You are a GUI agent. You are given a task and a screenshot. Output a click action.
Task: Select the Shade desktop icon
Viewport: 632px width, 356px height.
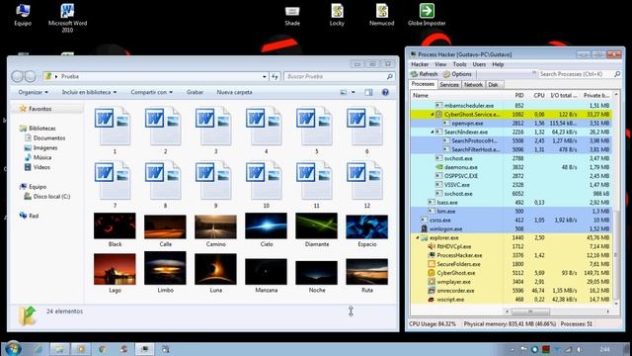click(292, 16)
